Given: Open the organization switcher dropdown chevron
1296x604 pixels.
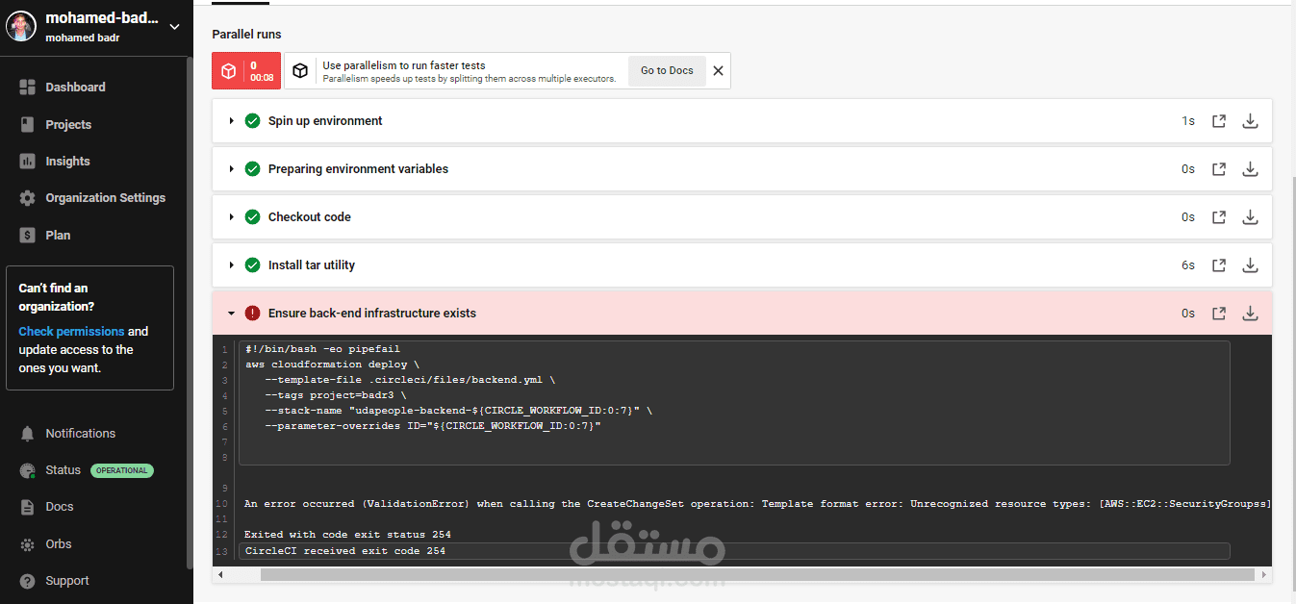Looking at the screenshot, I should [x=174, y=27].
